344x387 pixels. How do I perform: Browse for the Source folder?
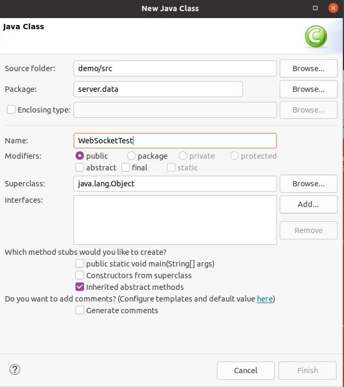click(308, 68)
